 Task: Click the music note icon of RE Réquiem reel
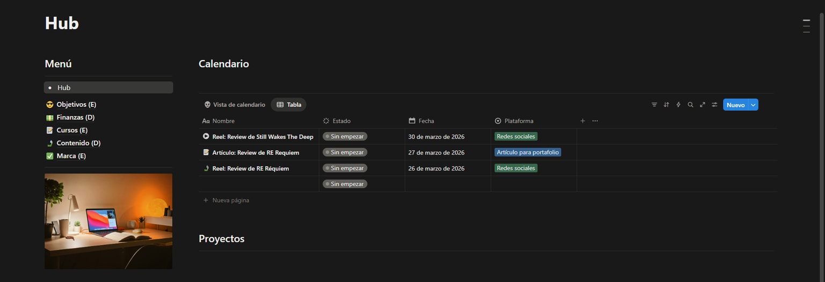206,168
